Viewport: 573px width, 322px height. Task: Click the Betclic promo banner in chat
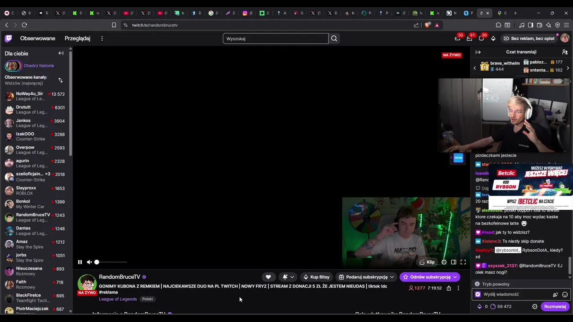[x=530, y=187]
